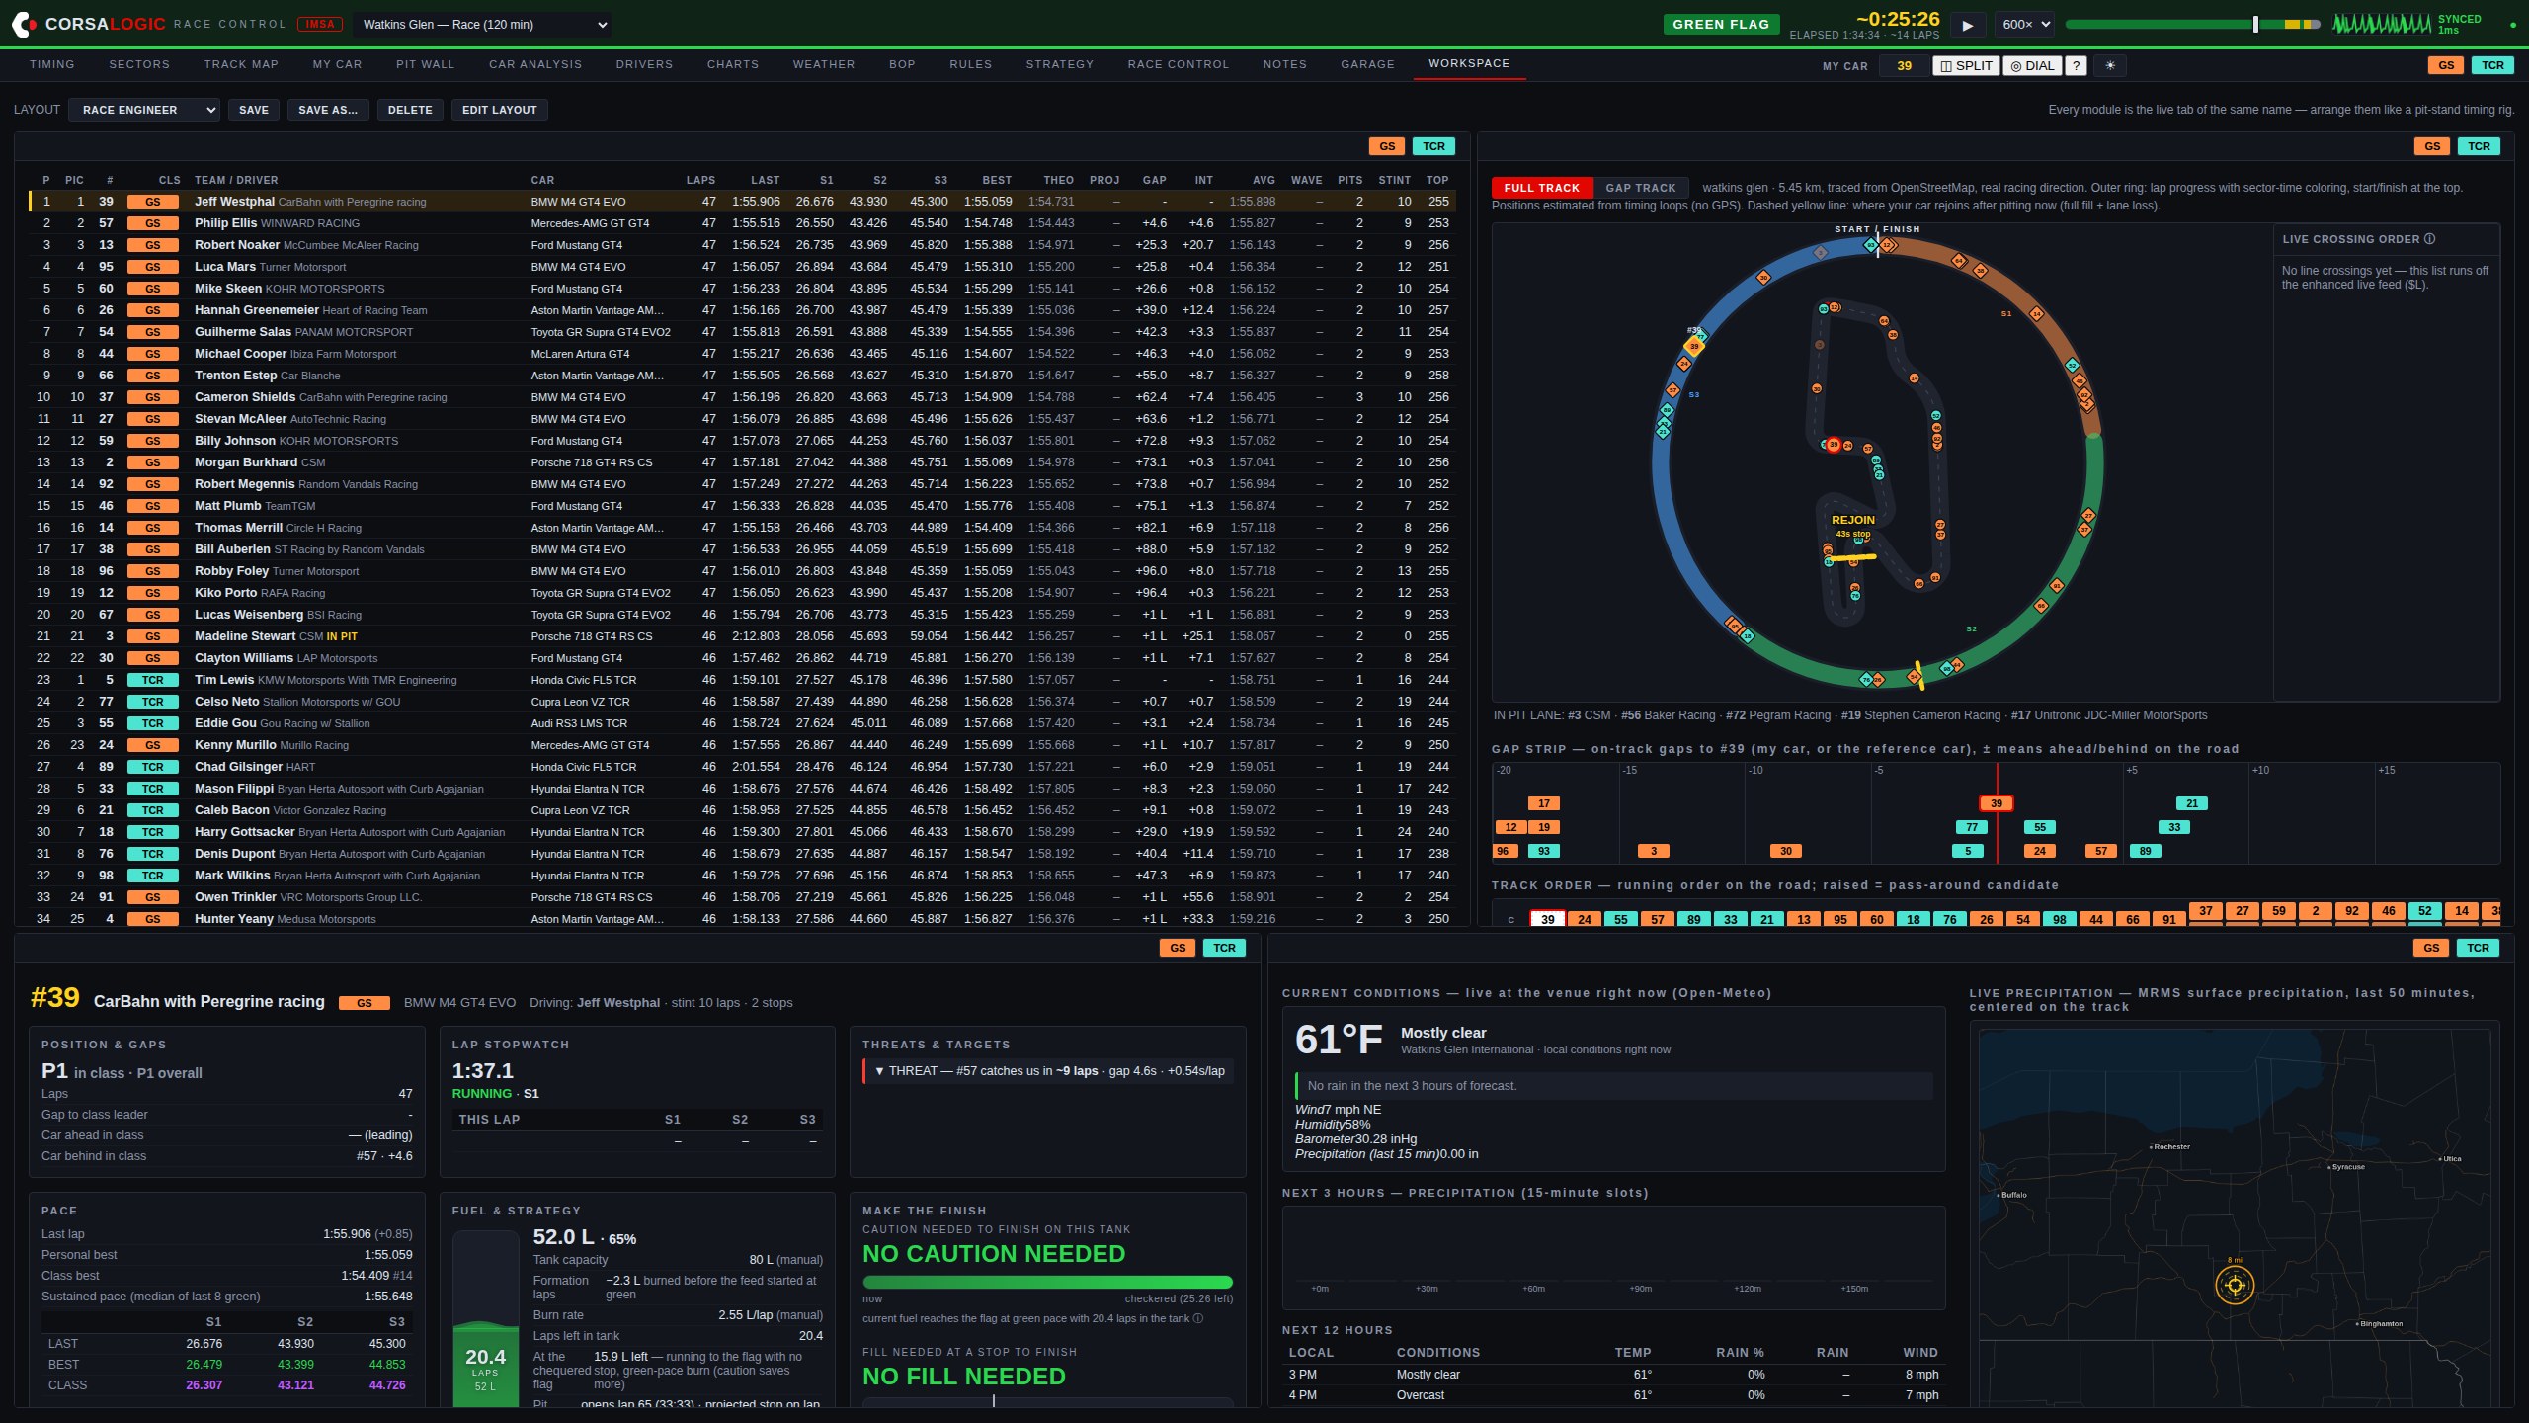Toggle GS filter in the weather panel
Screen dimensions: 2529x1423
click(x=2431, y=948)
